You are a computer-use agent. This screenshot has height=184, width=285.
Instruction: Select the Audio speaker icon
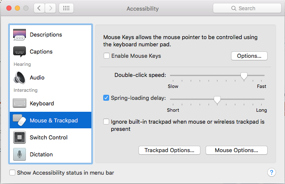[x=20, y=78]
